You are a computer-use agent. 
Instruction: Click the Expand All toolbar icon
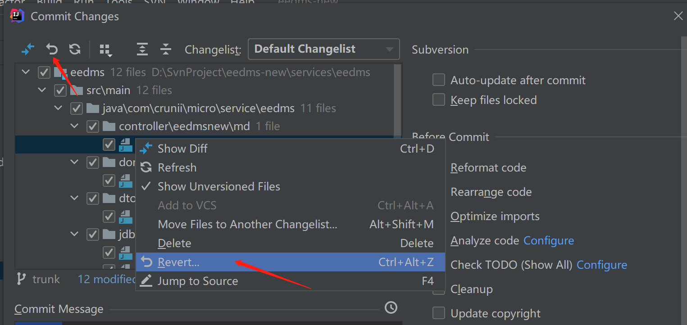(142, 49)
